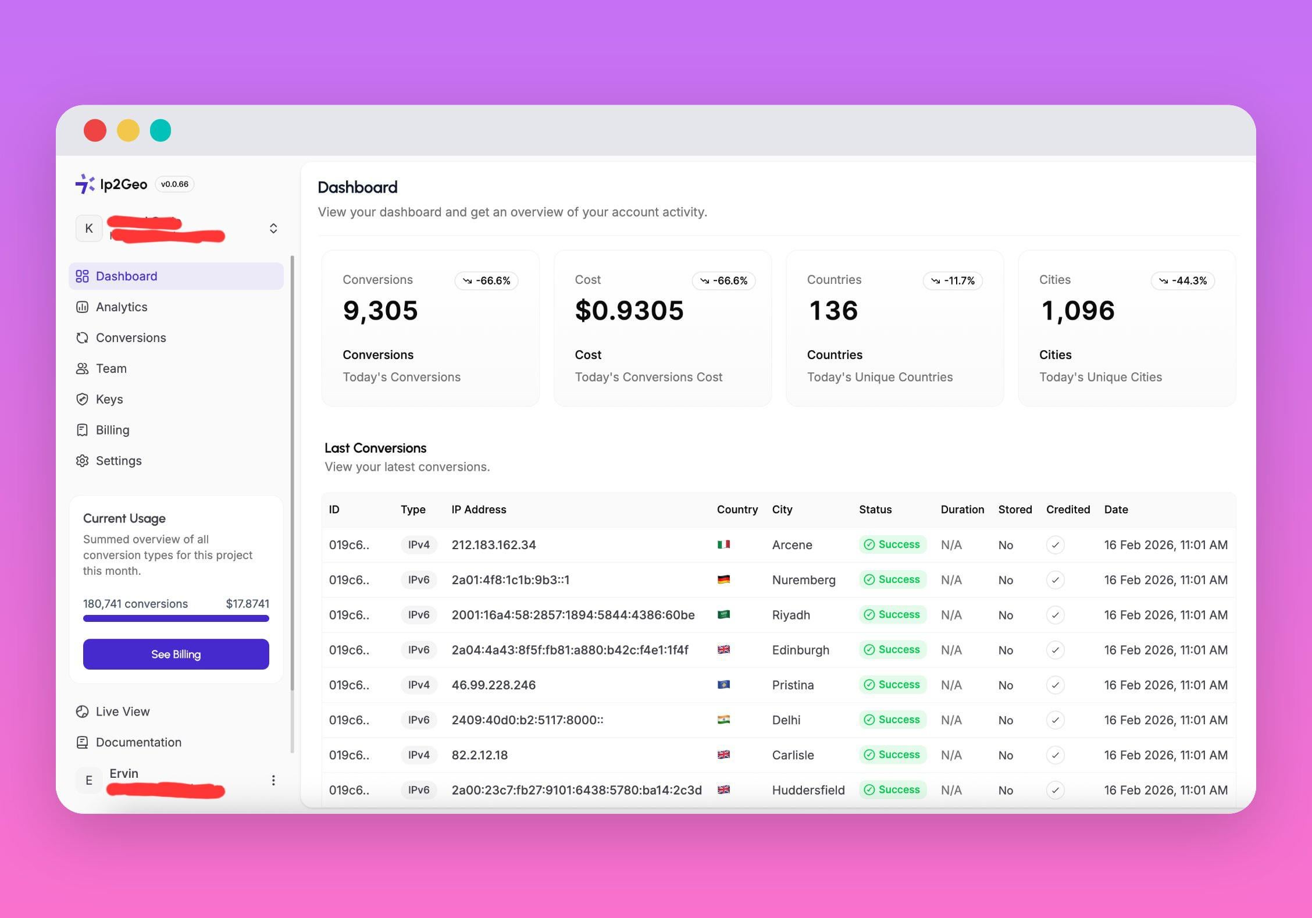Image resolution: width=1312 pixels, height=918 pixels.
Task: Click the Team people icon
Action: click(x=82, y=368)
